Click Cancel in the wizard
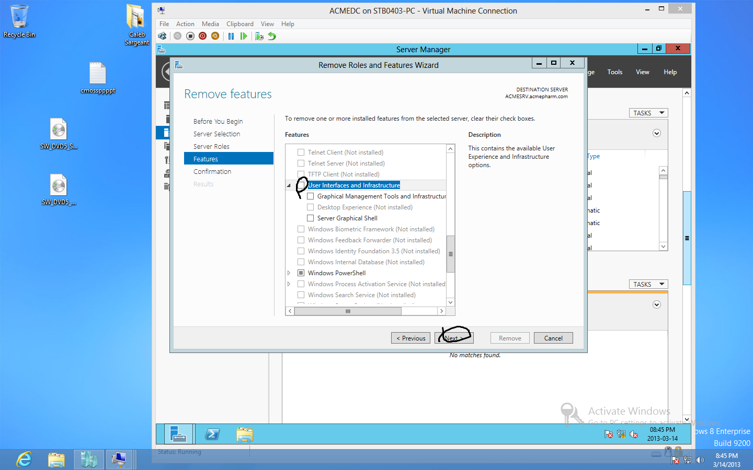This screenshot has height=470, width=753. 553,338
